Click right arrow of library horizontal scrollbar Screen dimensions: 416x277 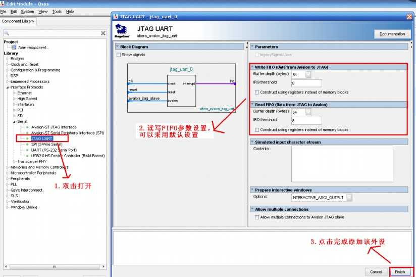[x=103, y=266]
